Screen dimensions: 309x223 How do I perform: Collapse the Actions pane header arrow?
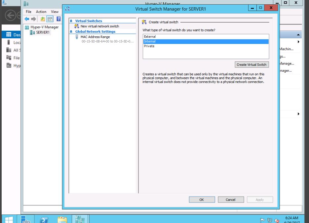(298, 35)
